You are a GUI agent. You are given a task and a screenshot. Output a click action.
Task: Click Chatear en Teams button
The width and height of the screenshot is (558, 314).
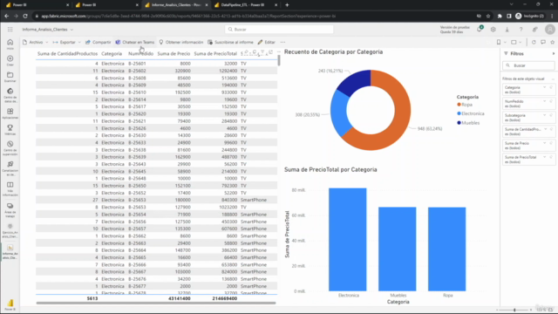(135, 42)
